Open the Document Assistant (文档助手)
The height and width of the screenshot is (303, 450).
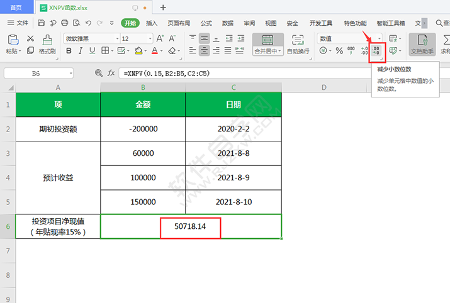(x=422, y=44)
